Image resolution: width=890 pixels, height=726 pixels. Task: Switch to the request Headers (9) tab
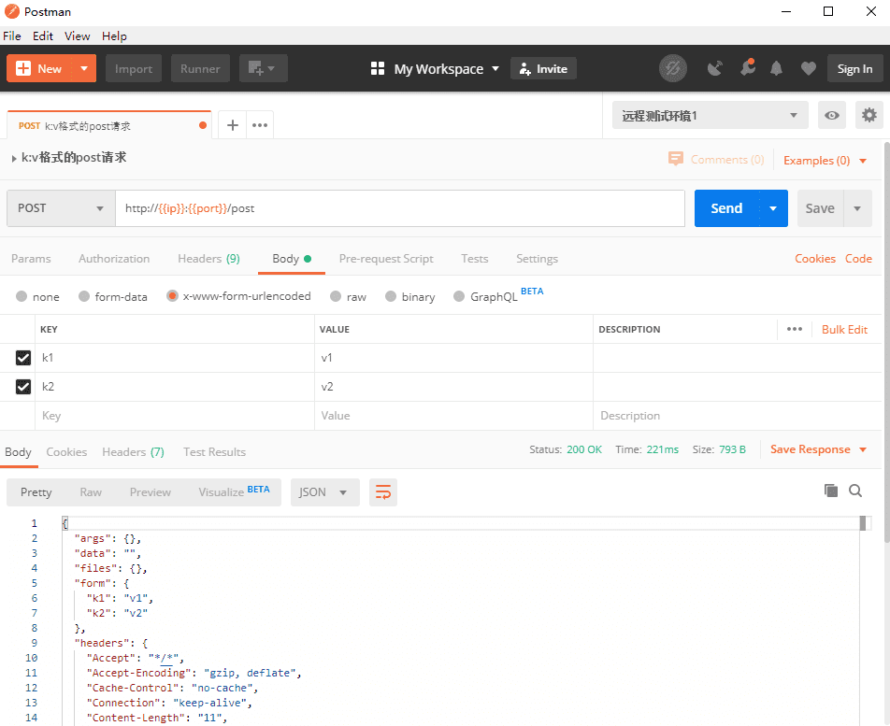[208, 259]
